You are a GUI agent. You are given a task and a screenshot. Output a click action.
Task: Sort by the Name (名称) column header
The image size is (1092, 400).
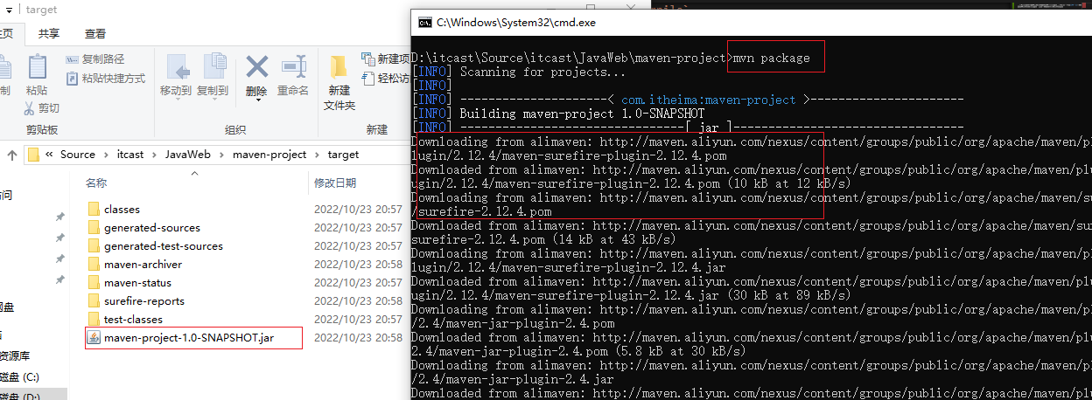[x=96, y=183]
